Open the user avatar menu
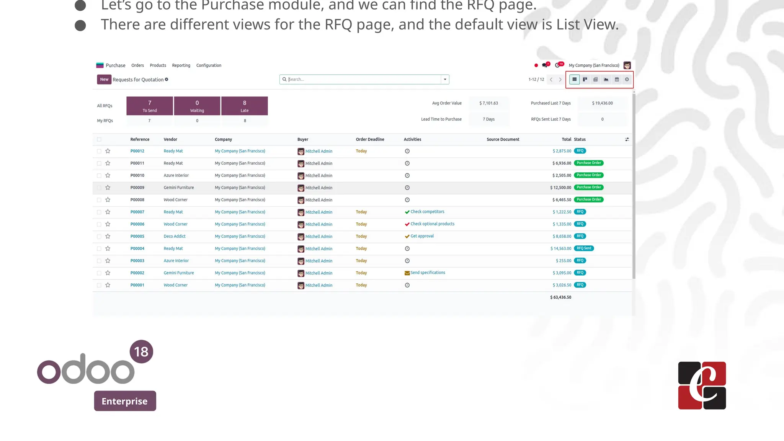 coord(627,65)
